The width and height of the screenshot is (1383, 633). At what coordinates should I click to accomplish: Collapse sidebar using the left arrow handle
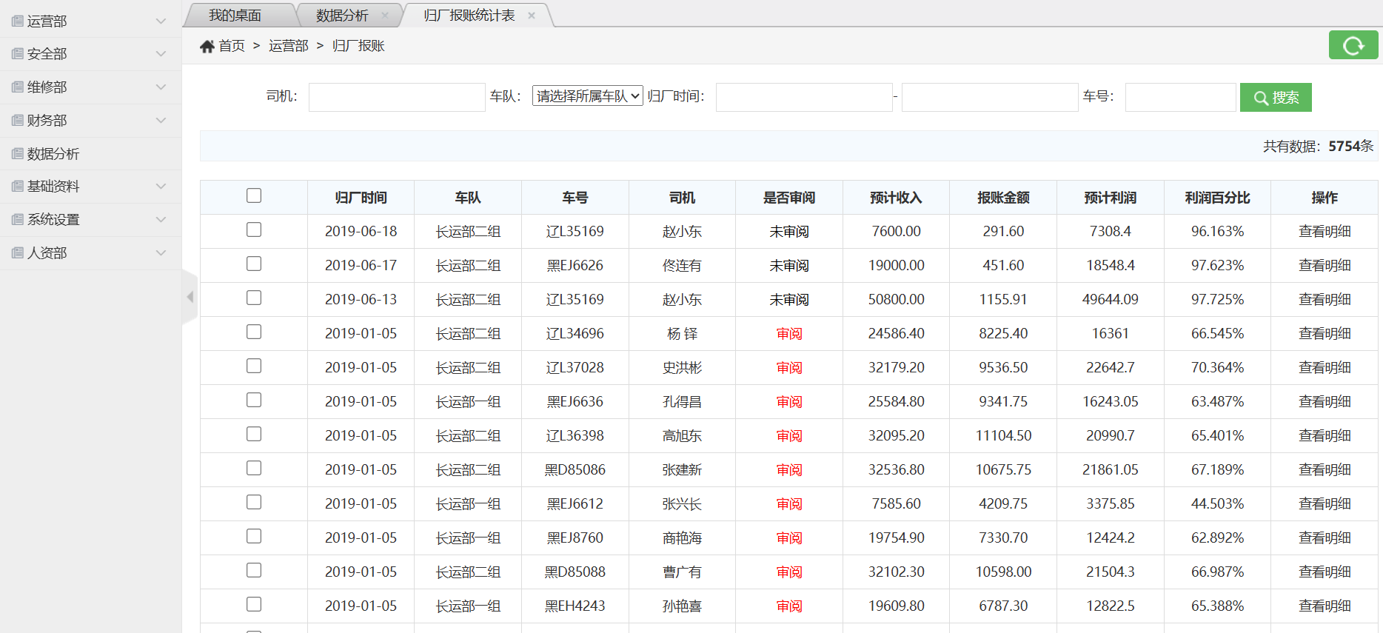pos(190,297)
